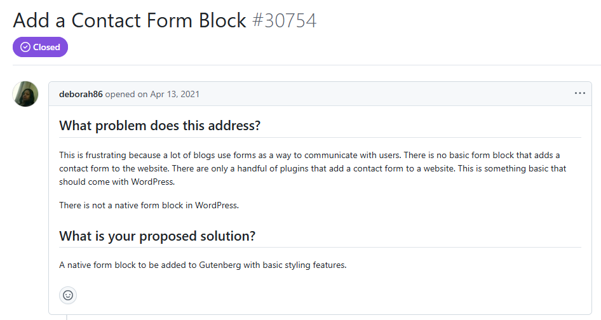601x320 pixels.
Task: Click the sentence about a native form block for Gutenberg
Action: [x=203, y=265]
